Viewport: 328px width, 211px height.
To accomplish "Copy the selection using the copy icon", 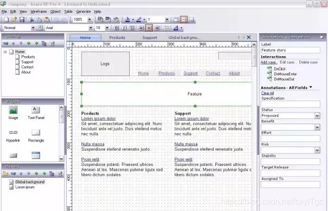I will click(x=39, y=19).
